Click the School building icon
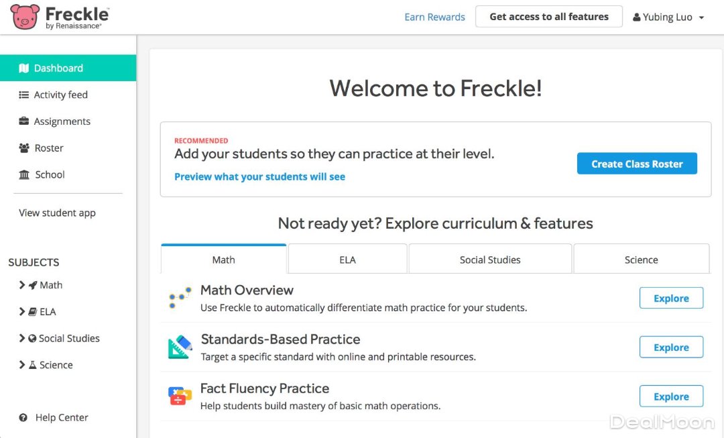Viewport: 724px width, 438px height. (24, 175)
